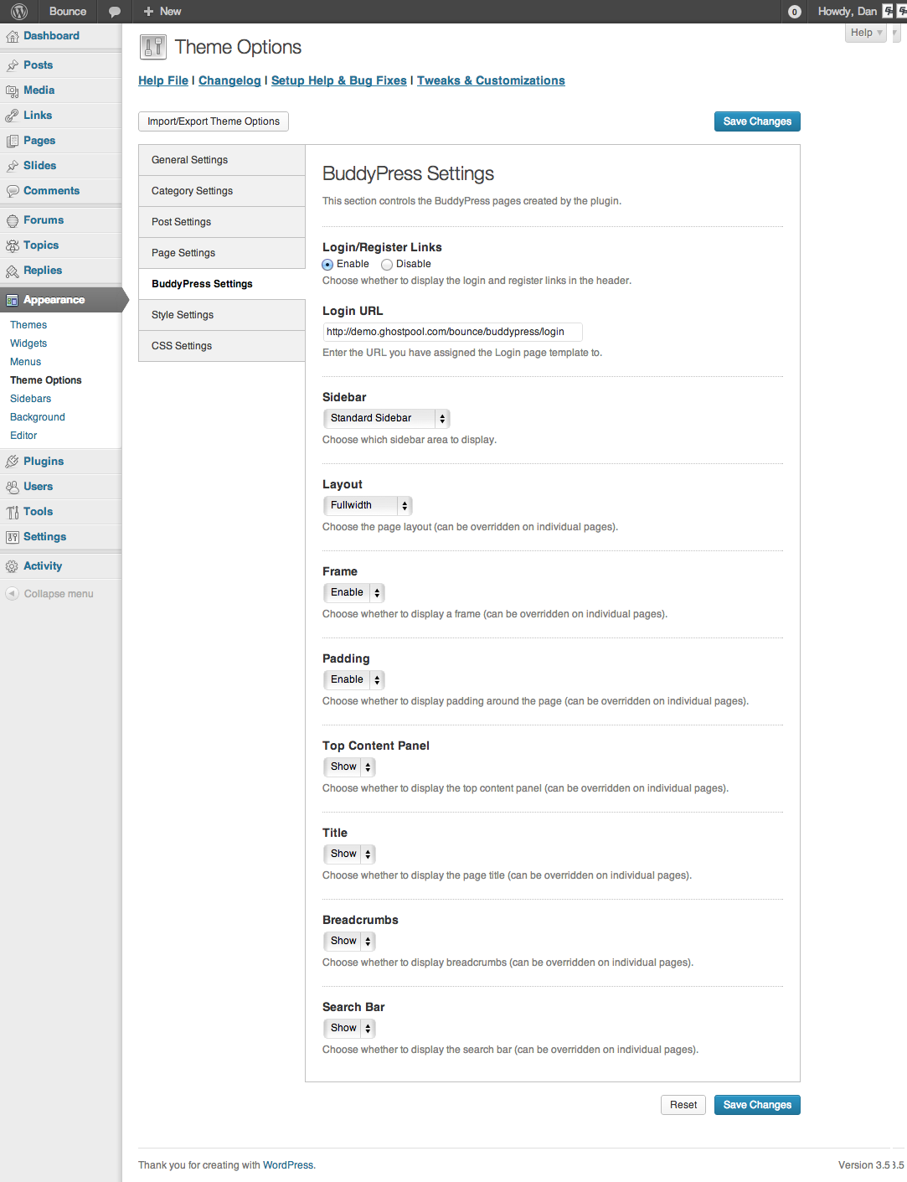Open the comments bubble icon in admin bar
This screenshot has width=907, height=1182.
(115, 12)
